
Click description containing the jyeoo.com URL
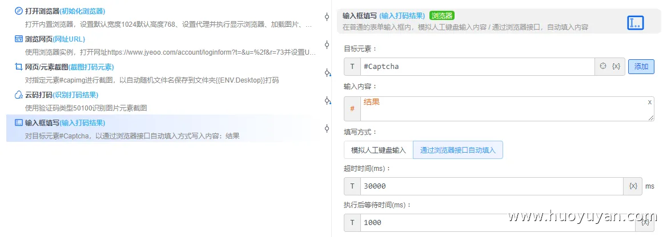170,53
